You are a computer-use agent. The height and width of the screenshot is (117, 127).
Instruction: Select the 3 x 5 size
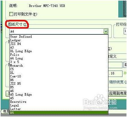click(59, 62)
